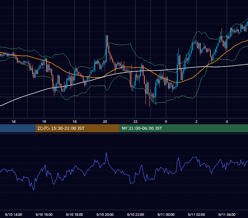Click the 9/10 20:00 date label
The height and width of the screenshot is (218, 248).
coord(105,214)
